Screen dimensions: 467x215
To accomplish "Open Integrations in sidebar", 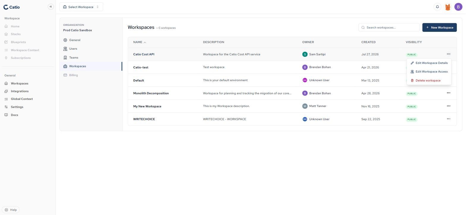I will click(x=20, y=91).
